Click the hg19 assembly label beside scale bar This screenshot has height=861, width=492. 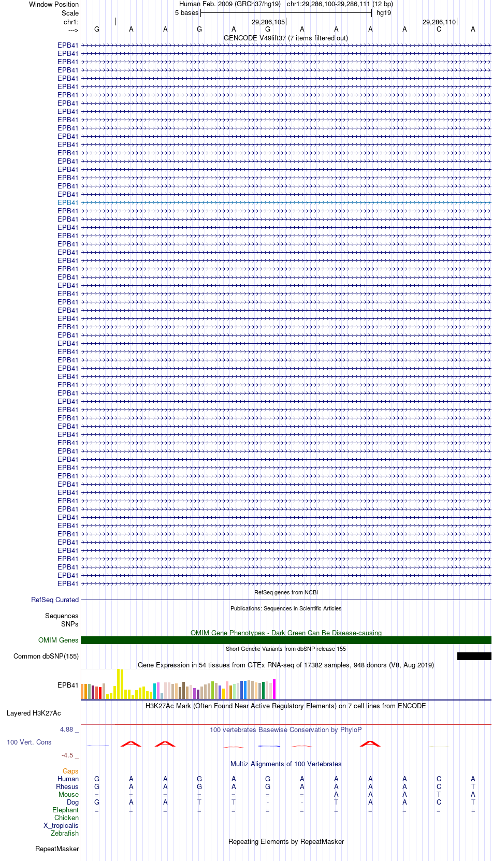tap(384, 13)
